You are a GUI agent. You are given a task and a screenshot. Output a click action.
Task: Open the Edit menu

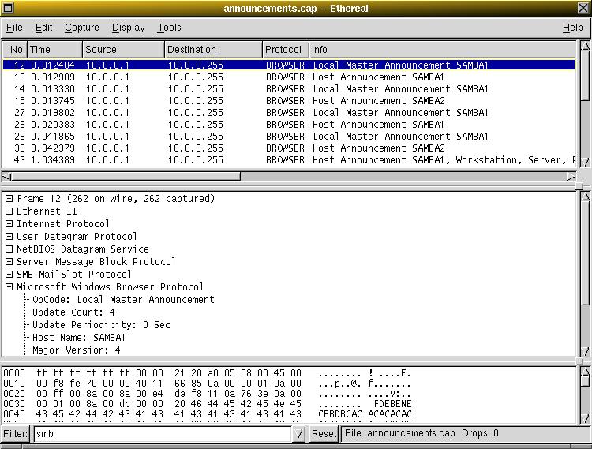(43, 28)
